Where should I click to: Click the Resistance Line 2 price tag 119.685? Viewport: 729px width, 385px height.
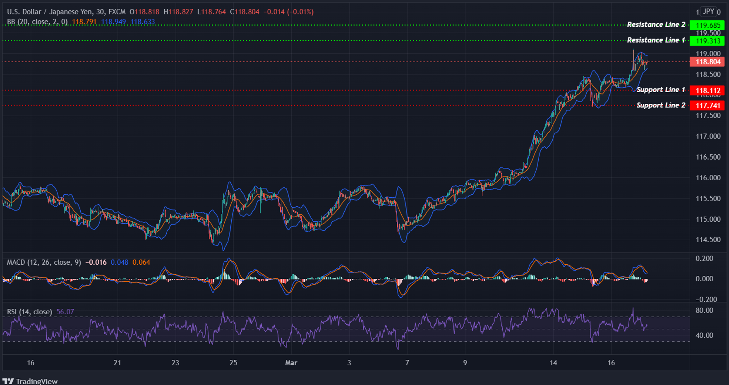[709, 24]
